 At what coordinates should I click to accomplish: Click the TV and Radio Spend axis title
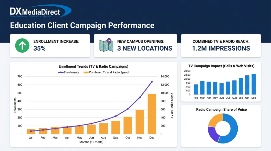pyautogui.click(x=172, y=105)
